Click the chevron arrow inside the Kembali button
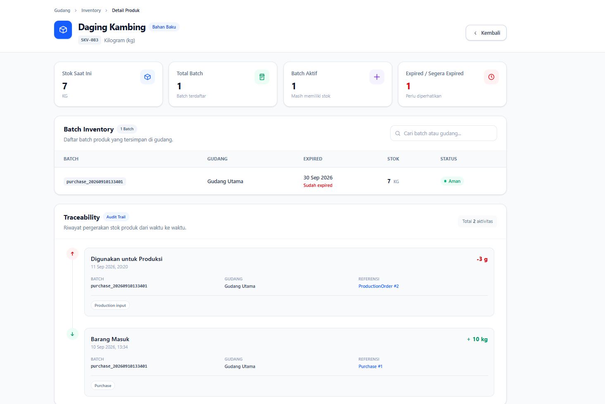The height and width of the screenshot is (404, 605). click(x=475, y=33)
